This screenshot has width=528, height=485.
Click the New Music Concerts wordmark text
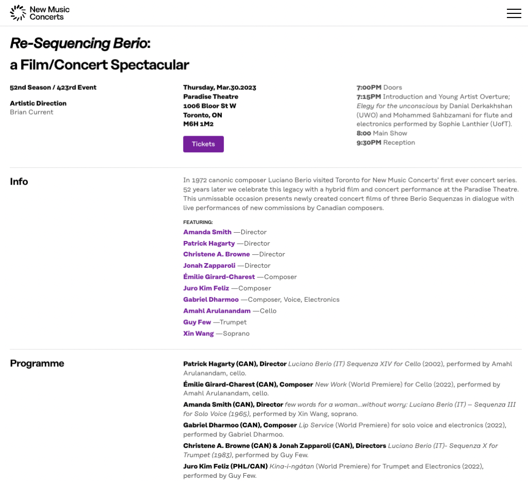(49, 13)
